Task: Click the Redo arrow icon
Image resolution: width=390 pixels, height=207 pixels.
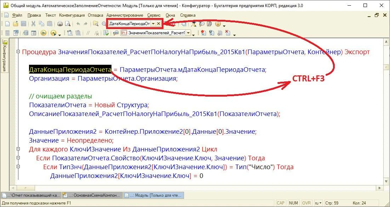Action: tap(86, 24)
